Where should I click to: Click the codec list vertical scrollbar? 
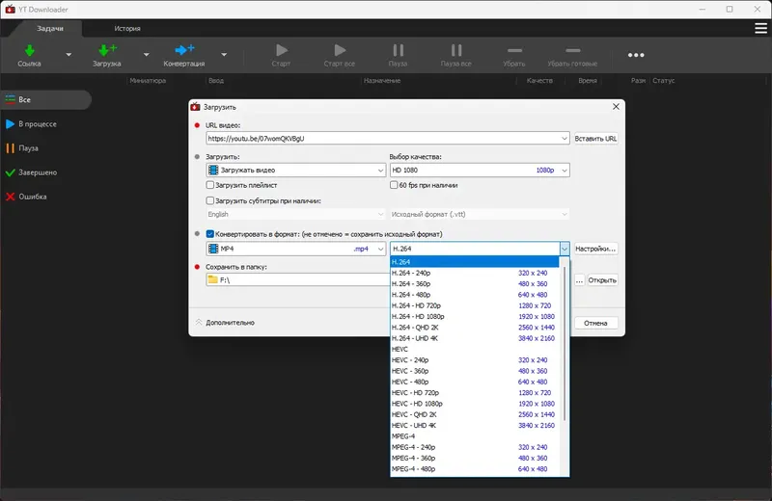click(565, 344)
